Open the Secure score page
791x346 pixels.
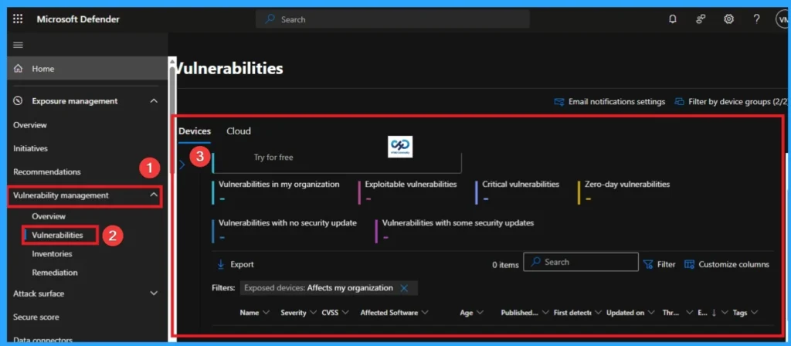pos(36,317)
